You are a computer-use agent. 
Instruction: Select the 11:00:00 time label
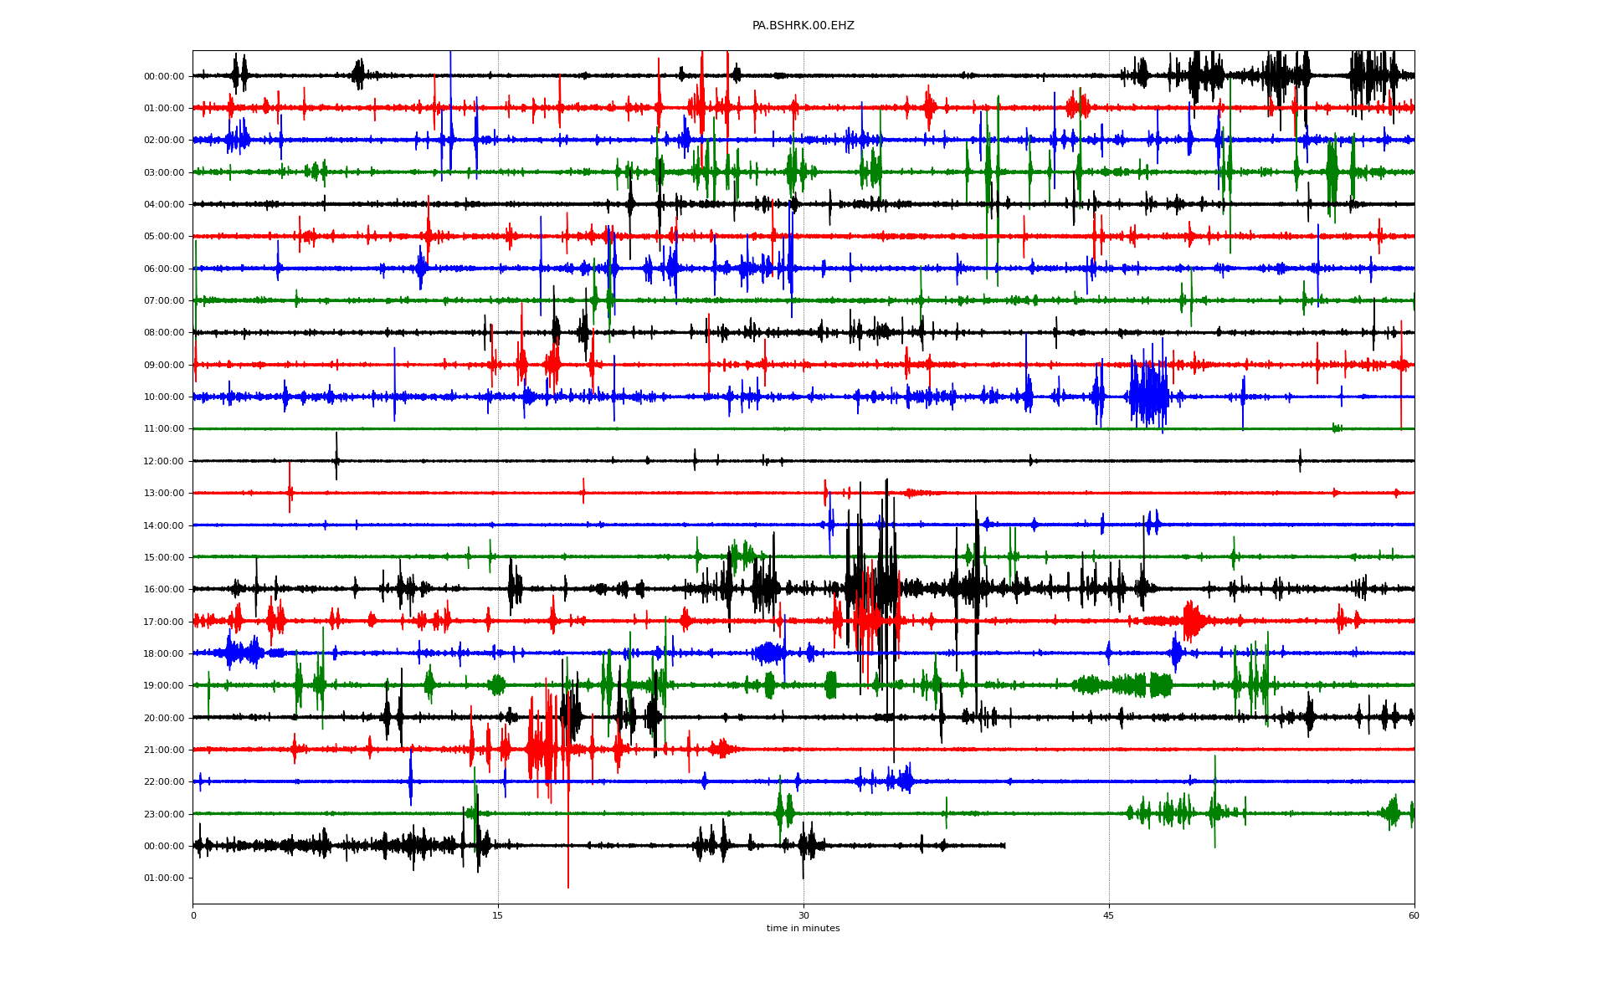(x=164, y=429)
